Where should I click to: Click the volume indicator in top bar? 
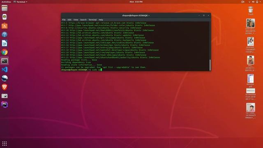(x=253, y=2)
